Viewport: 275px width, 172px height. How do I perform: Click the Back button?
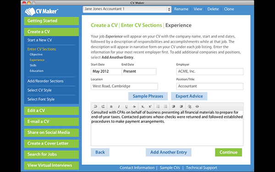[100, 152]
